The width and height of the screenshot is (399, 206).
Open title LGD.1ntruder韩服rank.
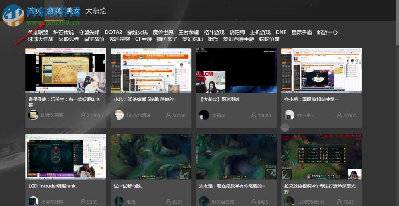coord(53,186)
